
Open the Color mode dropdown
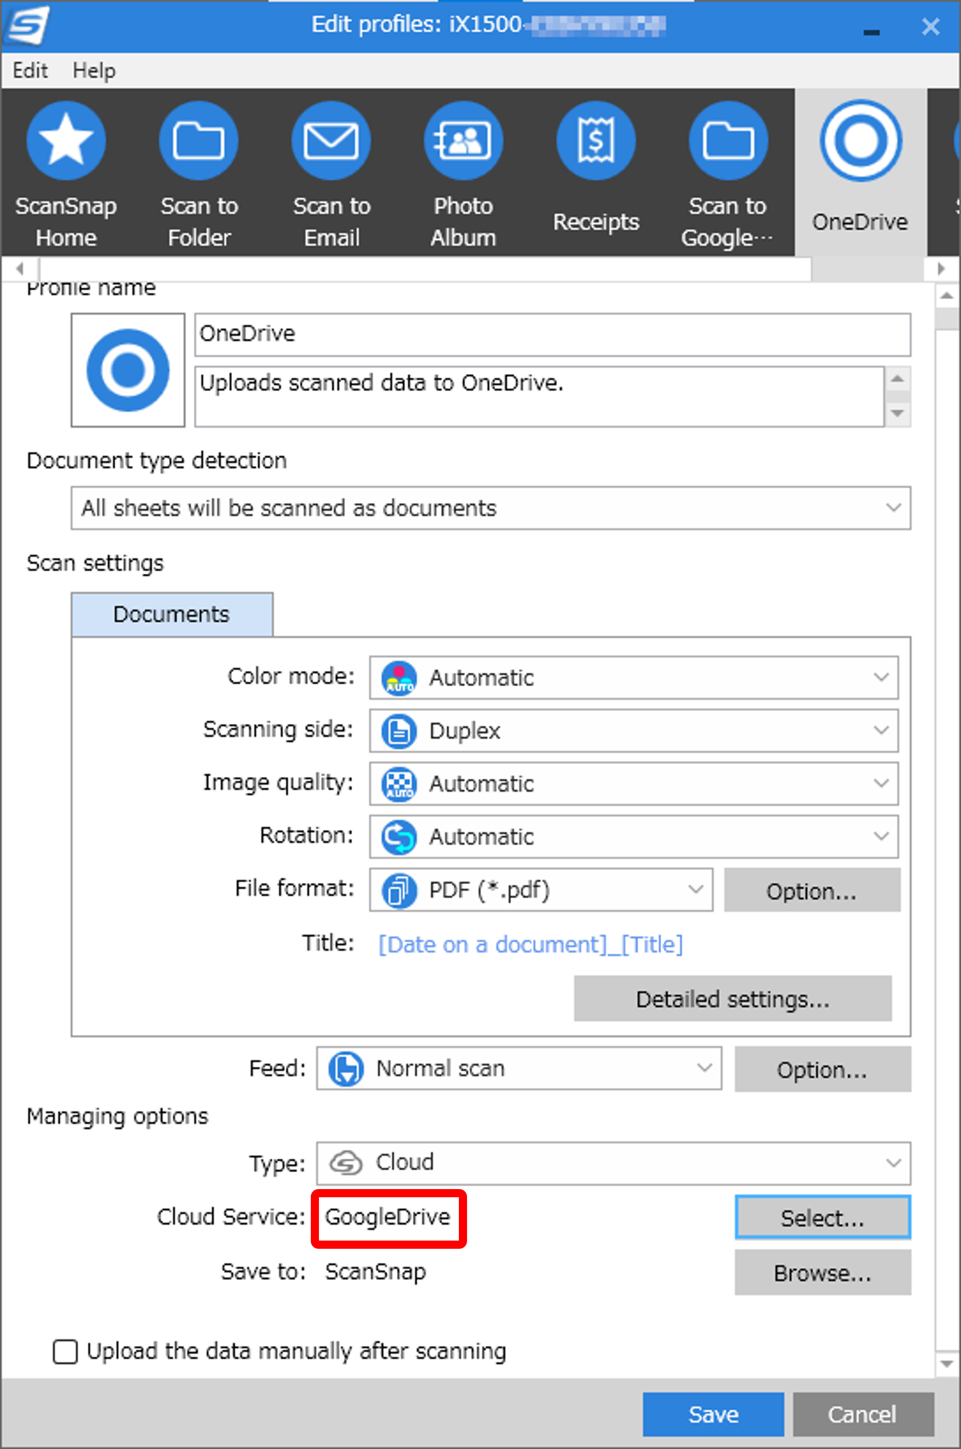634,677
